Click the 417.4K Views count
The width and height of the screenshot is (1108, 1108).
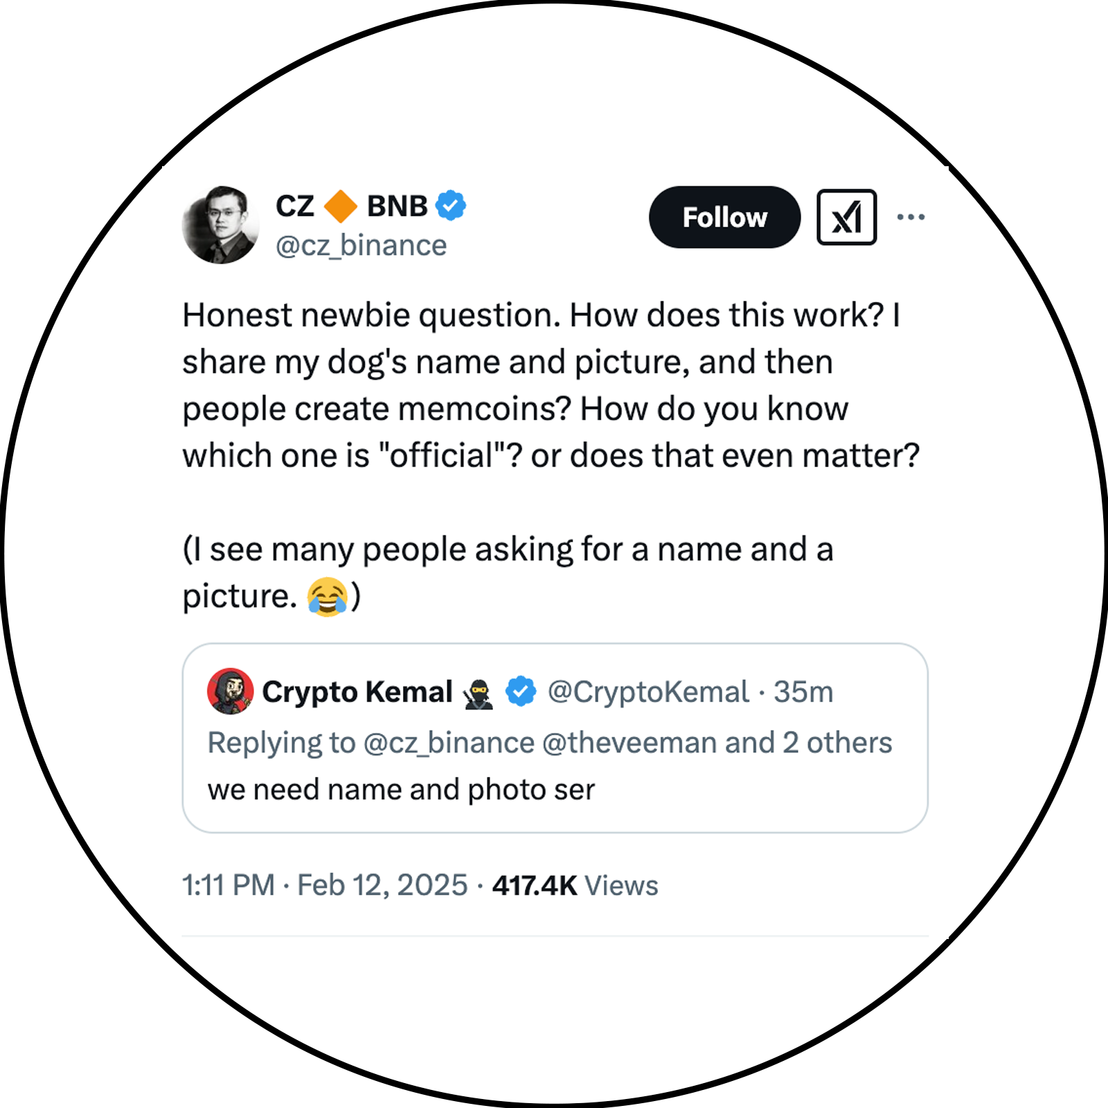click(575, 886)
